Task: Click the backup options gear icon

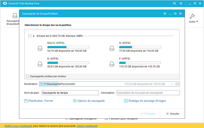Action: click(75, 101)
